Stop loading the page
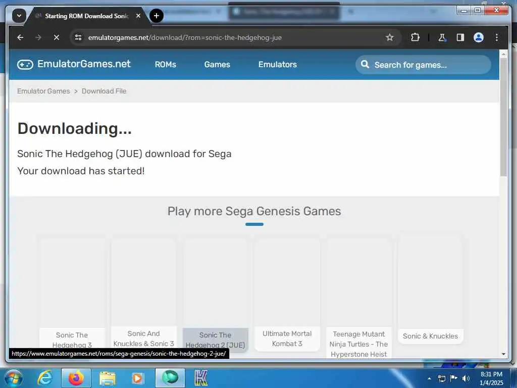 (57, 37)
